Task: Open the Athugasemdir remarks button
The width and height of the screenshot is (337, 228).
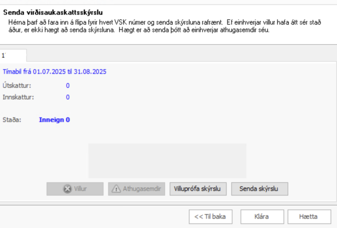Action: [137, 189]
